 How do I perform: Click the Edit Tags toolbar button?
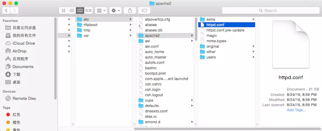click(144, 11)
